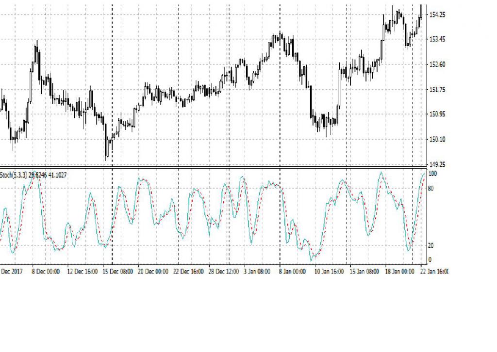The height and width of the screenshot is (352, 497).
Task: Click the 150.95 price level label
Action: point(438,114)
